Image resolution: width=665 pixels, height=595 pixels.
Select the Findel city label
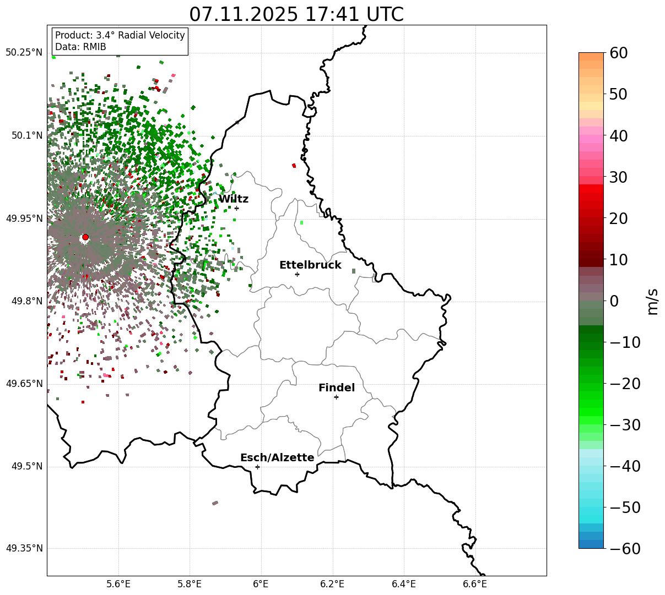[x=337, y=388]
